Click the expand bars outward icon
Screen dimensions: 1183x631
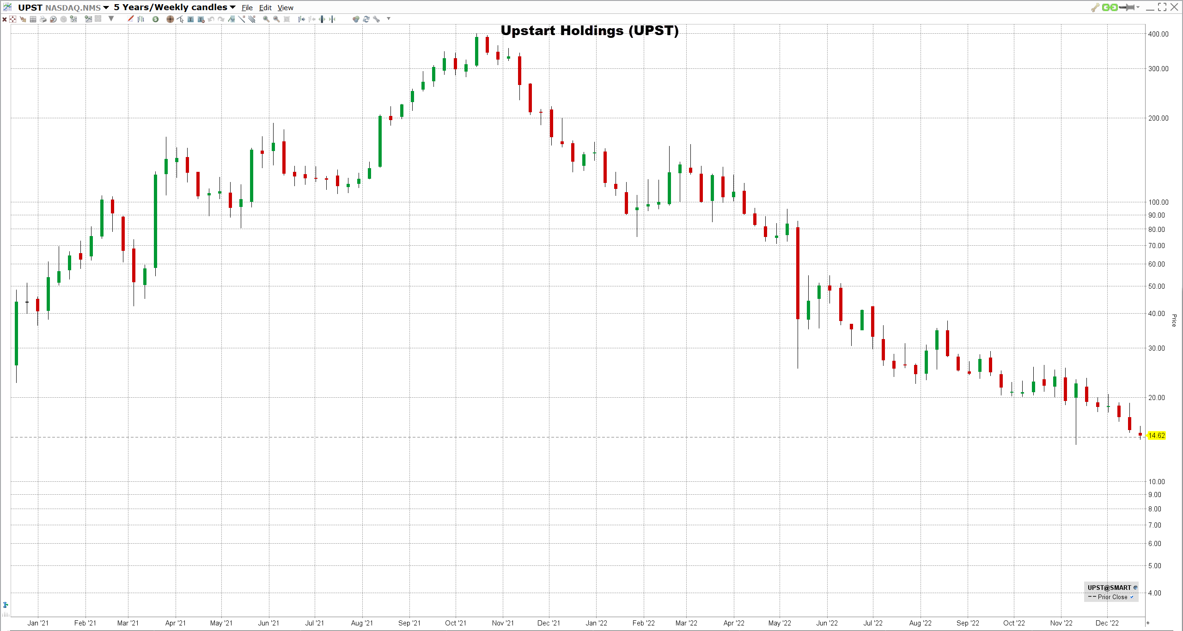tap(322, 19)
